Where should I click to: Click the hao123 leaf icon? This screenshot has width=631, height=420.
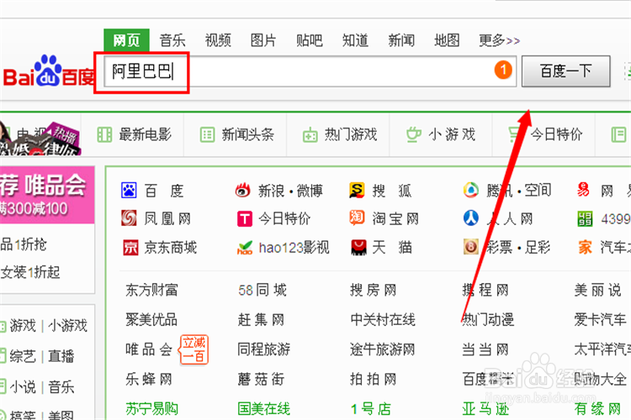tap(245, 247)
